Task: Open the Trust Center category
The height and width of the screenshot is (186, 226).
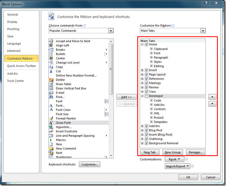Action: pyautogui.click(x=16, y=81)
